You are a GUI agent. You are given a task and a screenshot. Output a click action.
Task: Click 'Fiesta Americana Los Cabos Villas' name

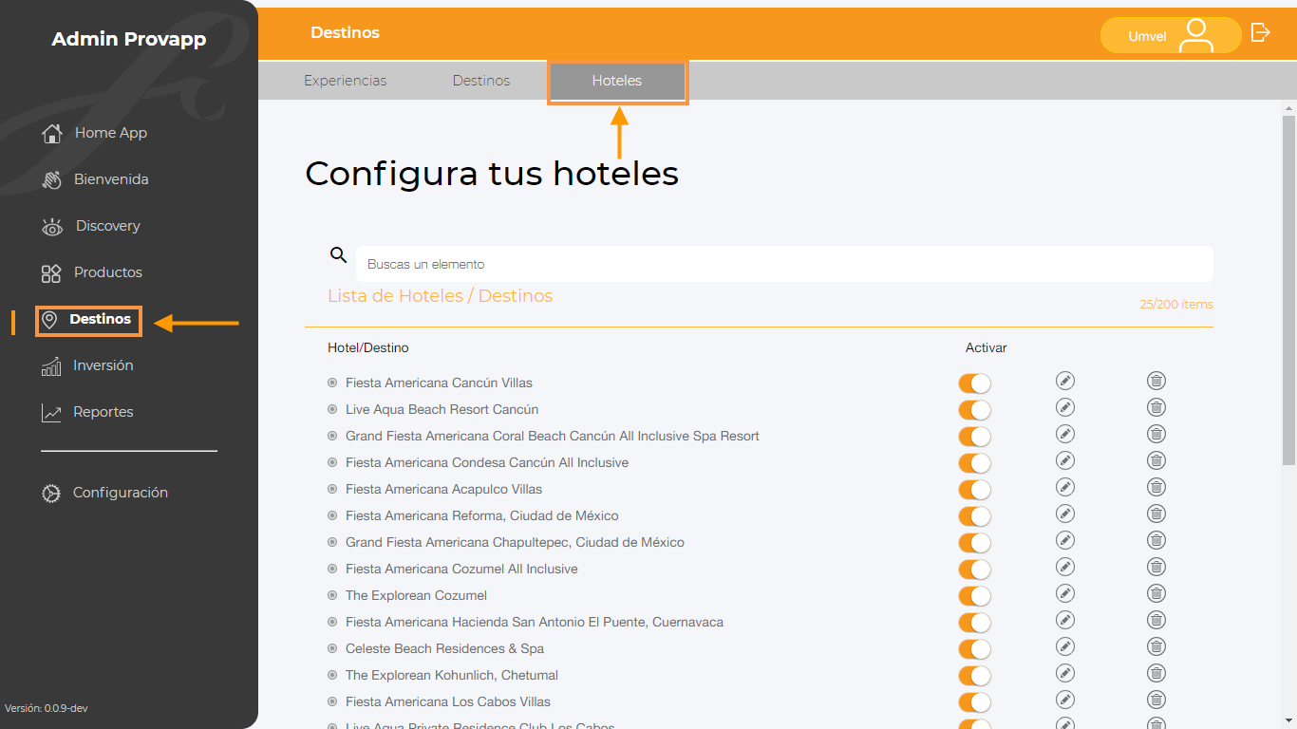pyautogui.click(x=448, y=701)
